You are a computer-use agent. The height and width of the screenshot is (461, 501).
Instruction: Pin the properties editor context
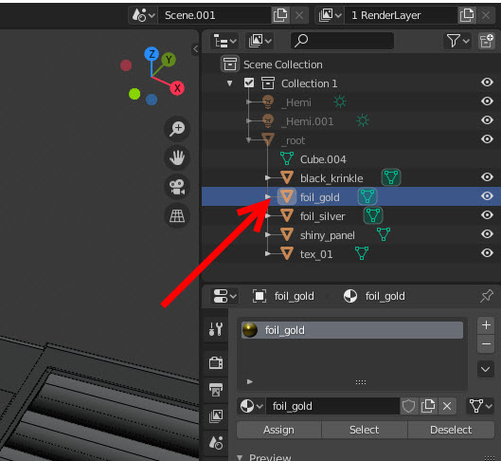tap(487, 296)
